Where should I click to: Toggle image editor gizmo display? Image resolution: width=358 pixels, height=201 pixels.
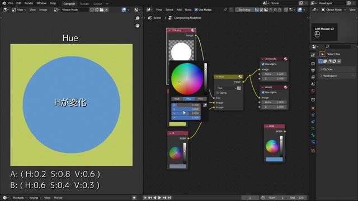coord(124,10)
